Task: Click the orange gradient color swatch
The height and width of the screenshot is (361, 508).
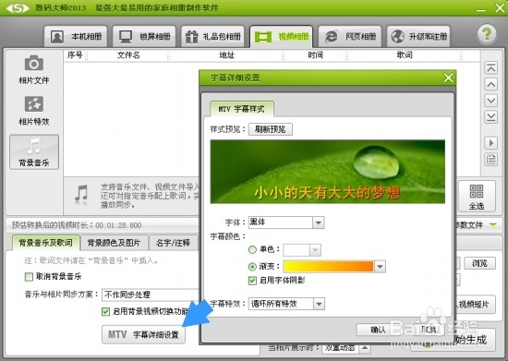Action: pos(328,267)
